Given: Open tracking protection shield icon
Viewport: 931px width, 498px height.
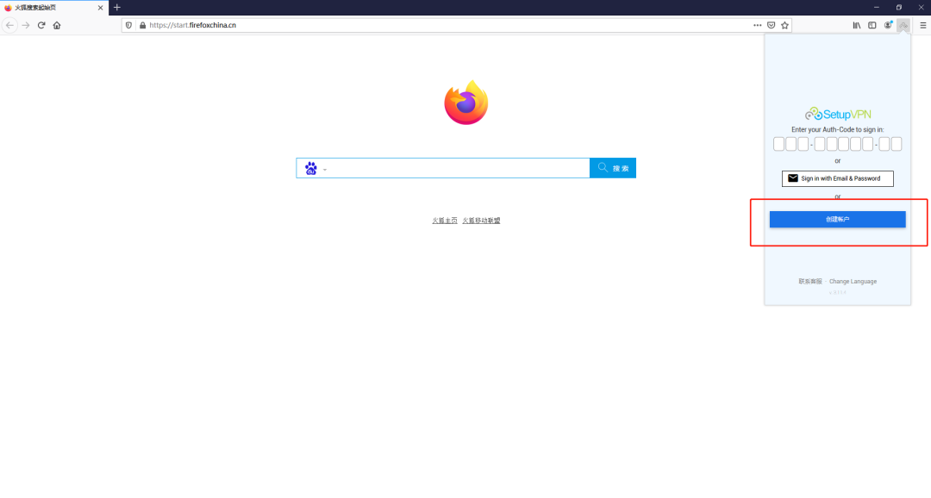Looking at the screenshot, I should (x=129, y=25).
